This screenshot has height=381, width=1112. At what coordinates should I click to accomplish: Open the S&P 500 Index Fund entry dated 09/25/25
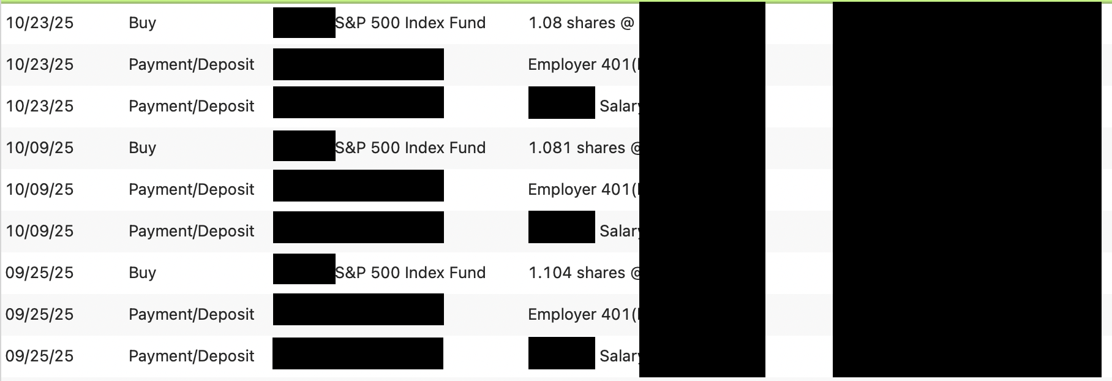point(410,273)
